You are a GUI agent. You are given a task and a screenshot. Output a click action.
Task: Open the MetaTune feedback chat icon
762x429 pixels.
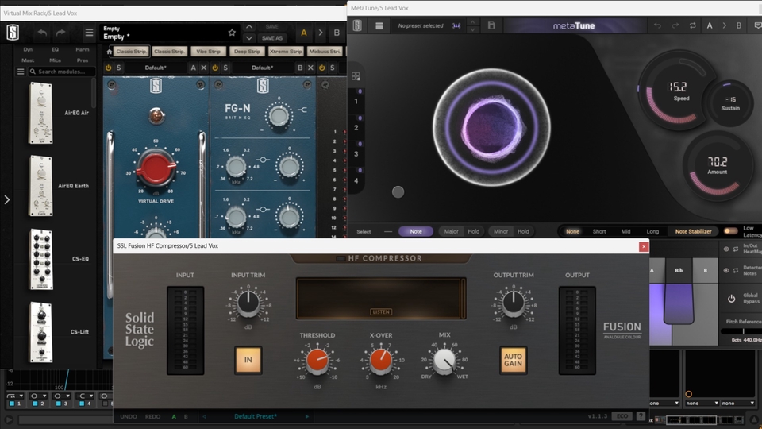757,25
